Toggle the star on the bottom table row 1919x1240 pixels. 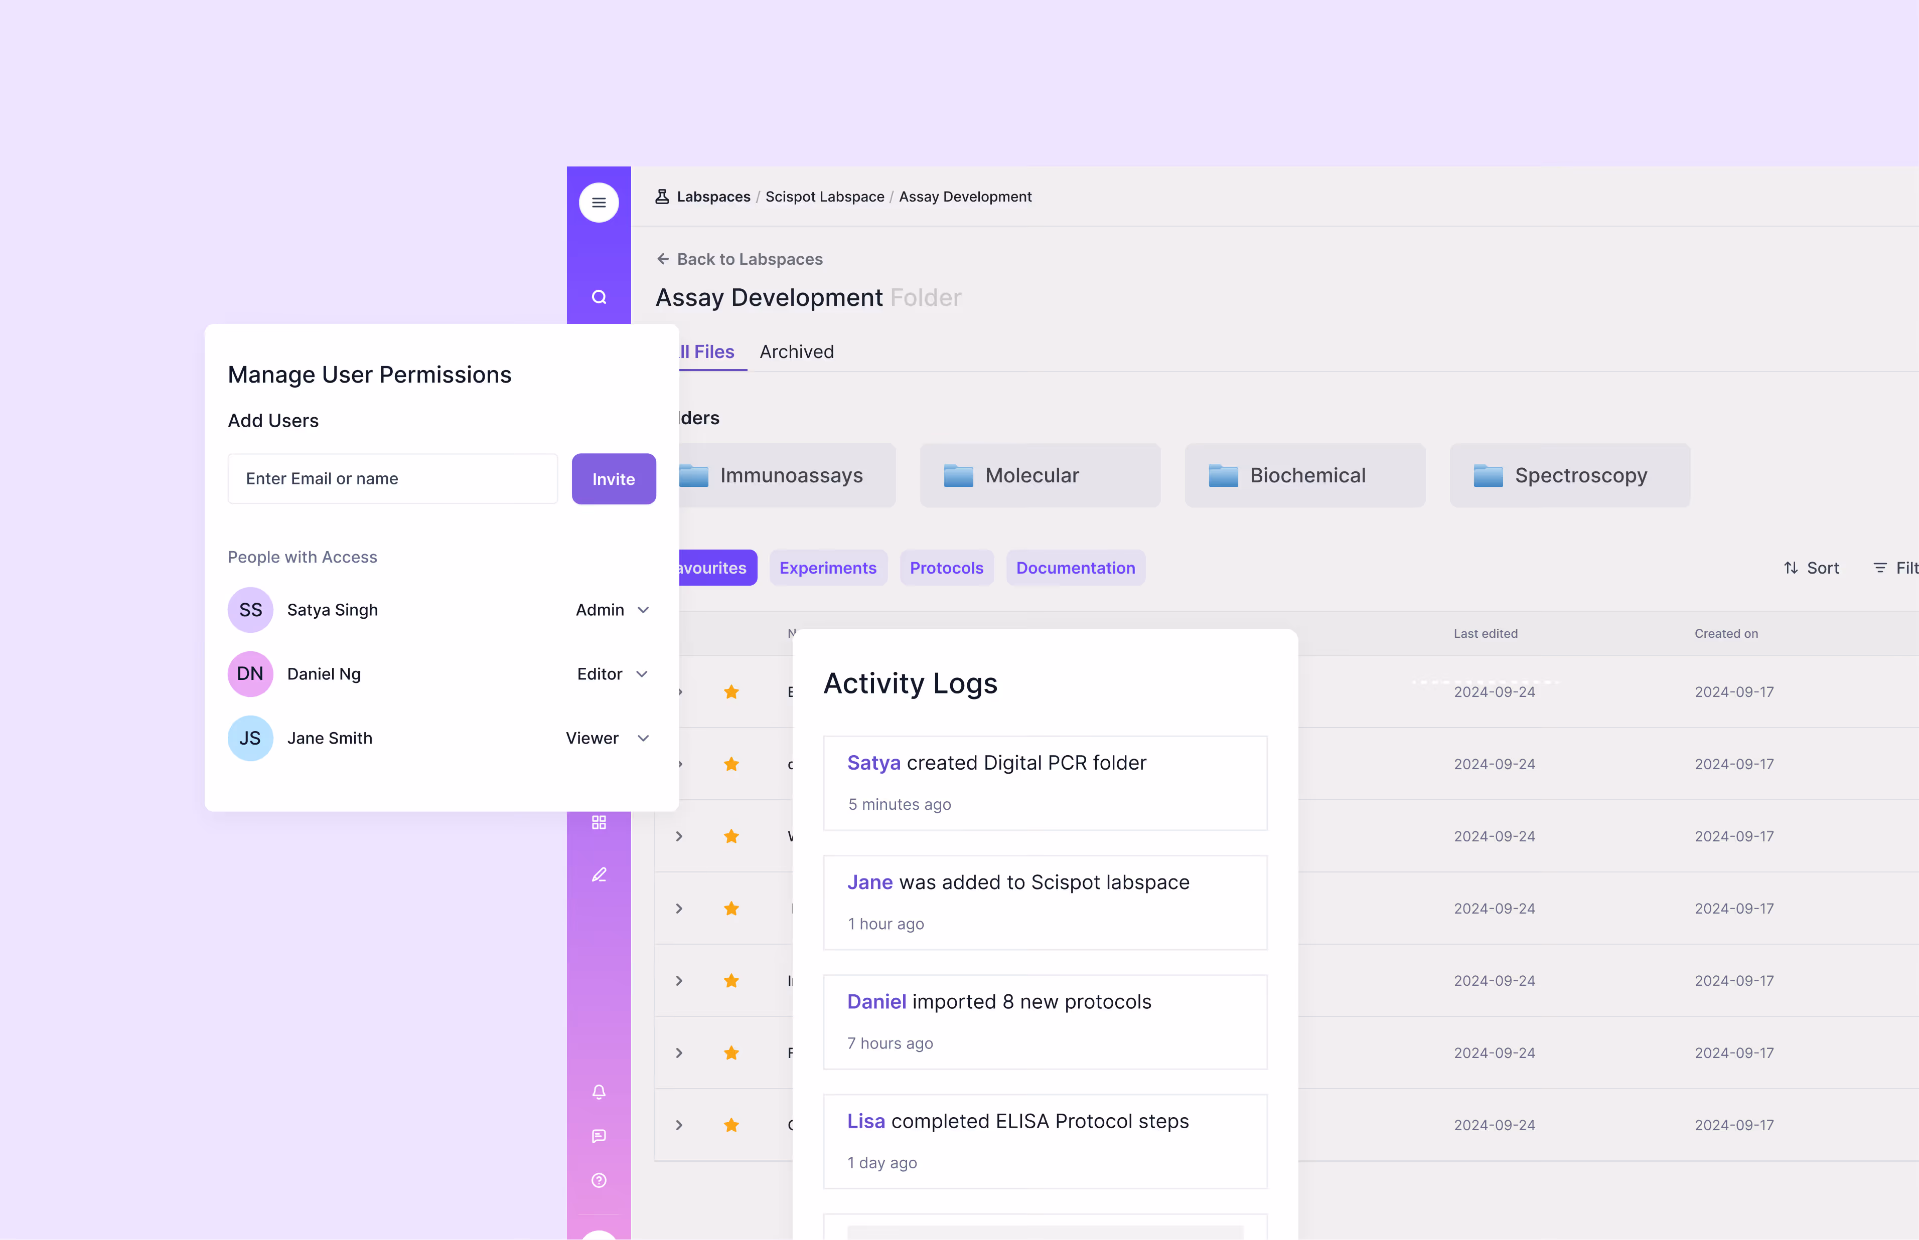[x=731, y=1125]
